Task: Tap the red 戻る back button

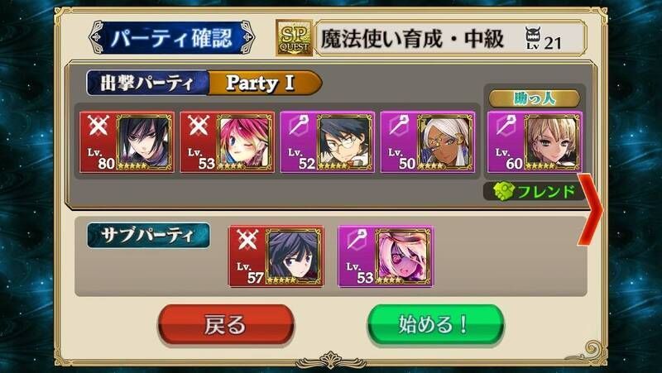Action: (x=226, y=325)
